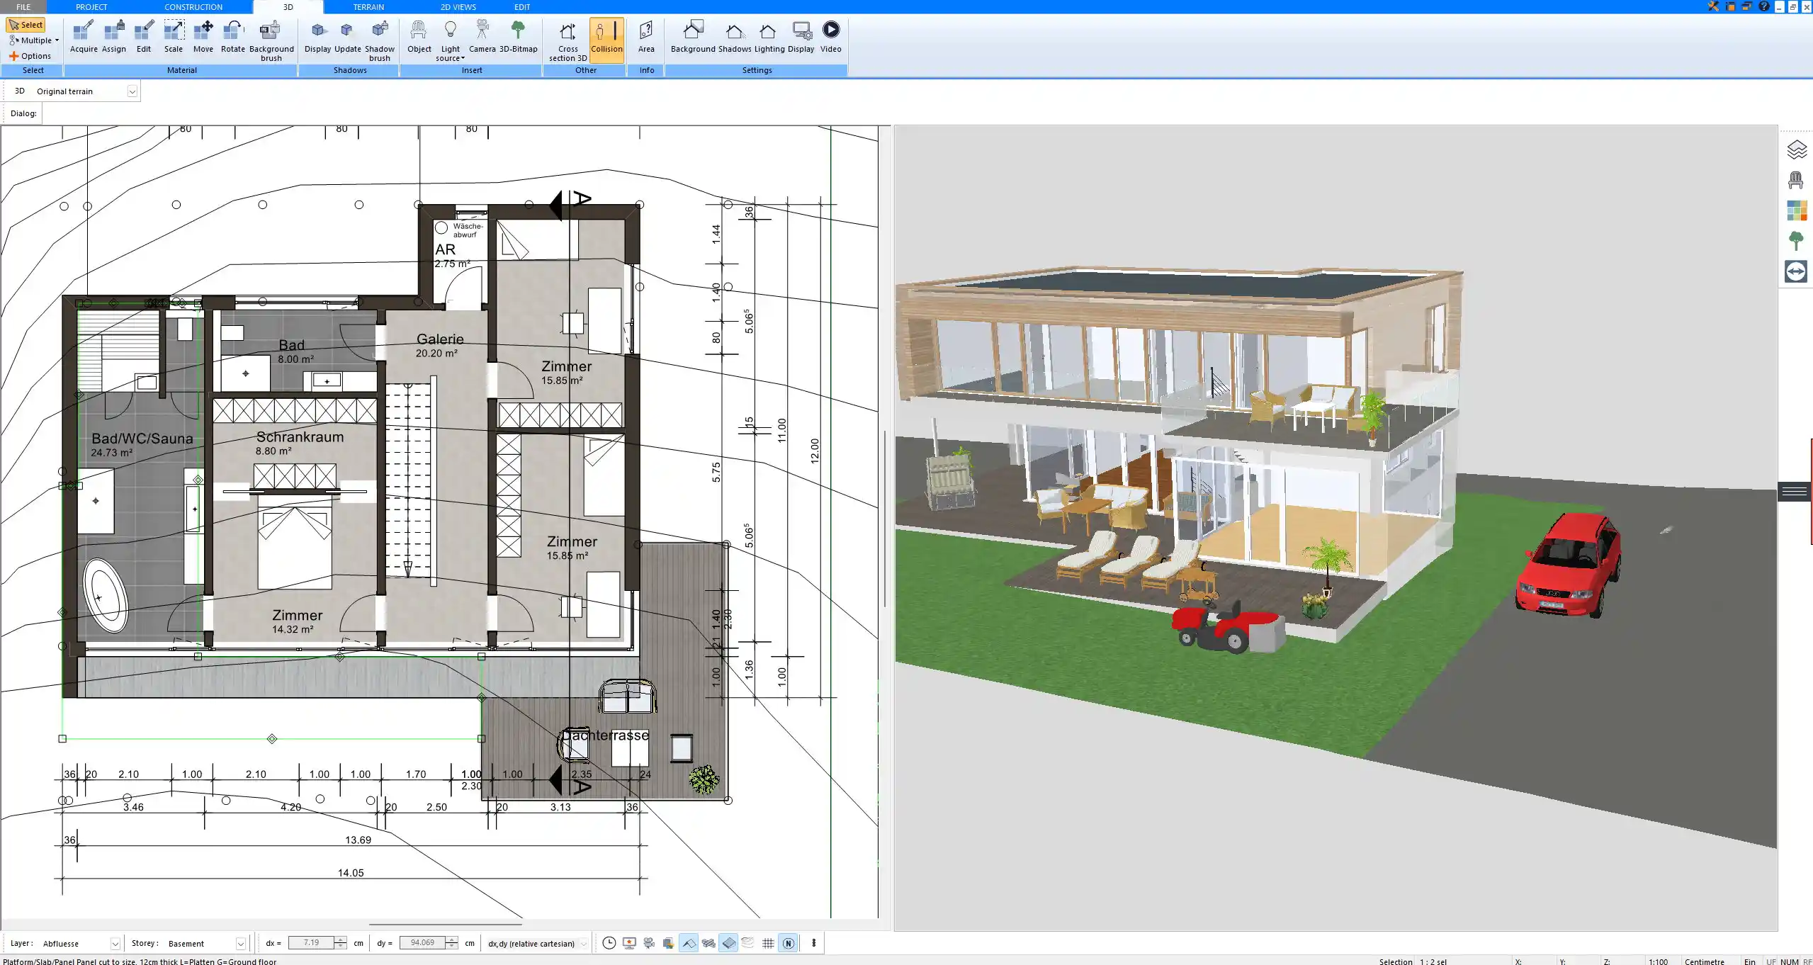Open Background settings
This screenshot has width=1813, height=965.
(693, 37)
